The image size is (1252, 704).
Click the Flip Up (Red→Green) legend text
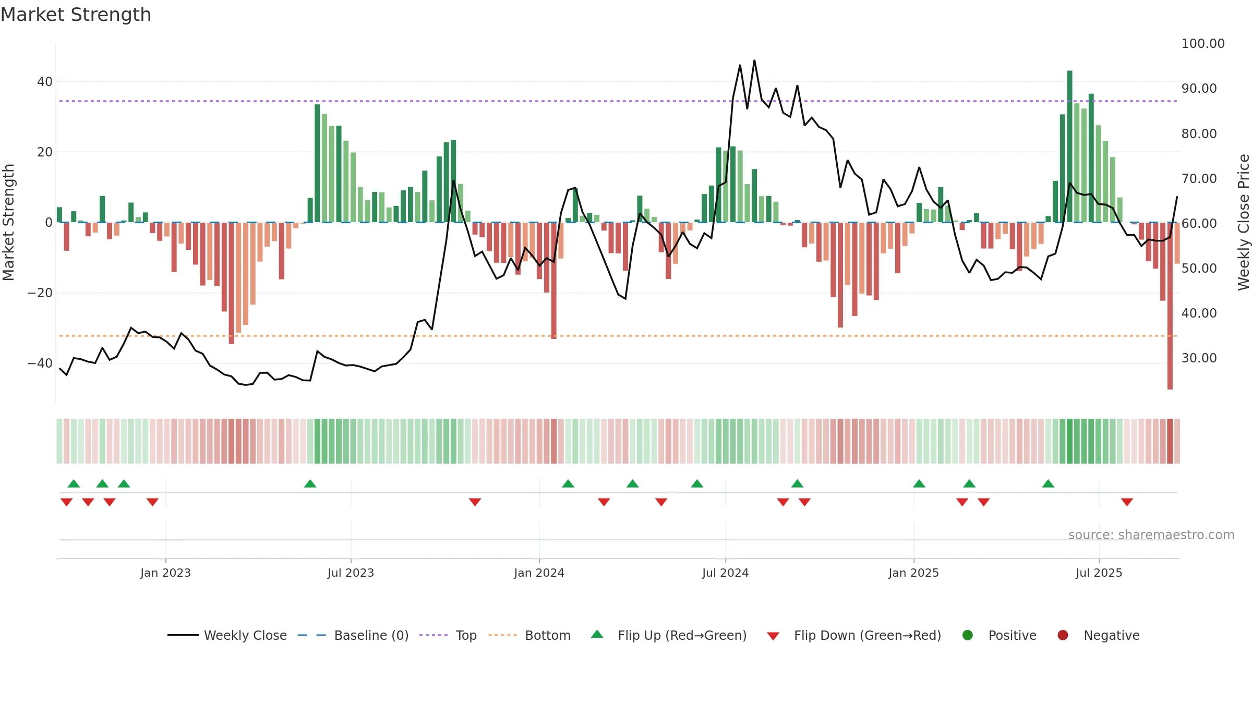tap(682, 635)
